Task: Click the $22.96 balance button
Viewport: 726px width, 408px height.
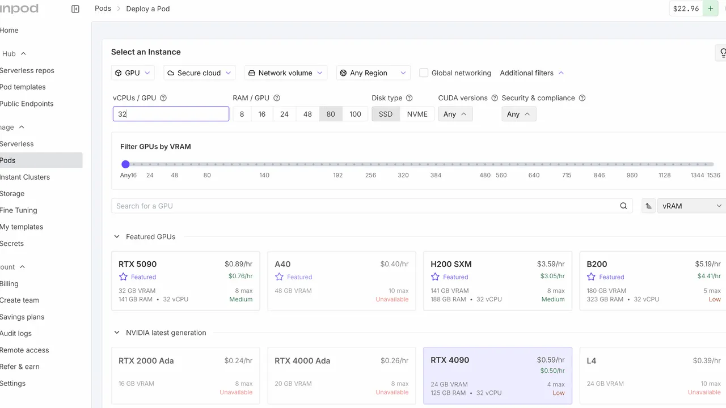Action: [686, 8]
